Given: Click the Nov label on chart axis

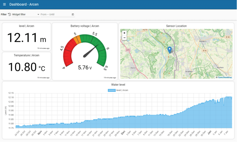Looking at the screenshot, I should coord(39,133).
